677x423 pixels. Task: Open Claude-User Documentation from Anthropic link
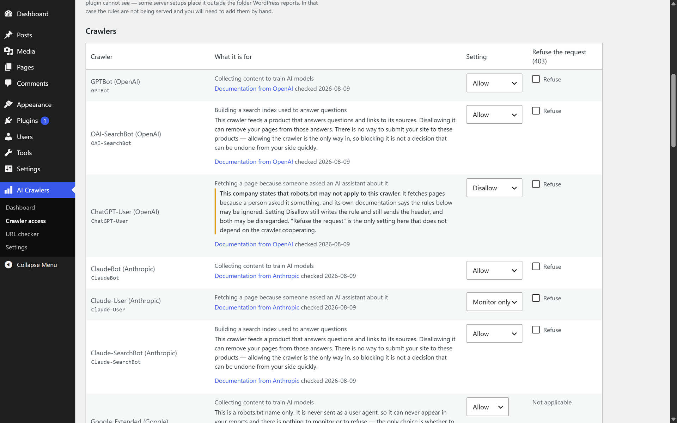pyautogui.click(x=257, y=307)
